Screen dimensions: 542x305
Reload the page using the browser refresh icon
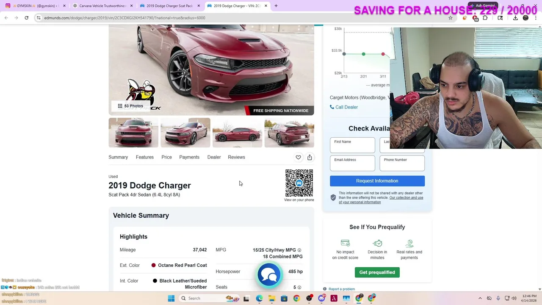pos(26,18)
